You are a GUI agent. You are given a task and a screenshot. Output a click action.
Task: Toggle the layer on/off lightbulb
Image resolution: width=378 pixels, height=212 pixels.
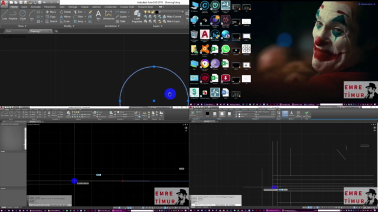click(x=145, y=12)
